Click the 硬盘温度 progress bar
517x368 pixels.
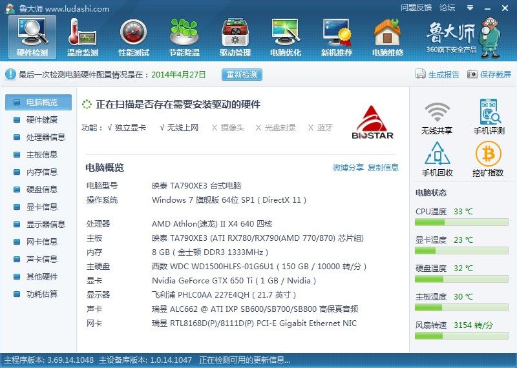click(x=461, y=280)
